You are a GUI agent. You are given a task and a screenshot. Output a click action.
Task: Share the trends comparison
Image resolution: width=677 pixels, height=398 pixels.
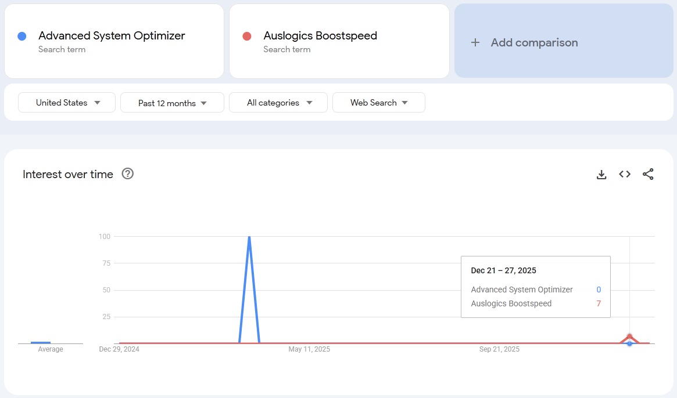point(648,174)
